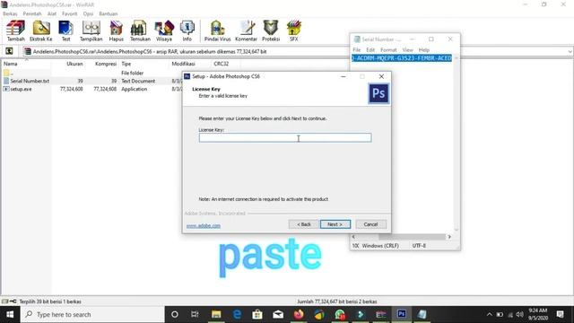Select the Serial Number.txt file row
The image size is (574, 323).
(91, 81)
